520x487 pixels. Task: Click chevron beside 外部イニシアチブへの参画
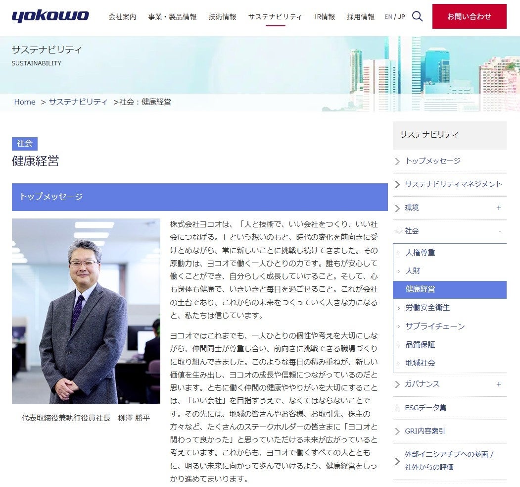click(397, 461)
